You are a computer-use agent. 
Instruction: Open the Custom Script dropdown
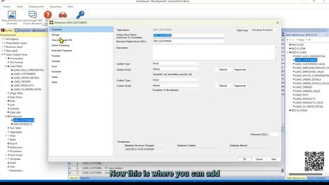(176, 86)
